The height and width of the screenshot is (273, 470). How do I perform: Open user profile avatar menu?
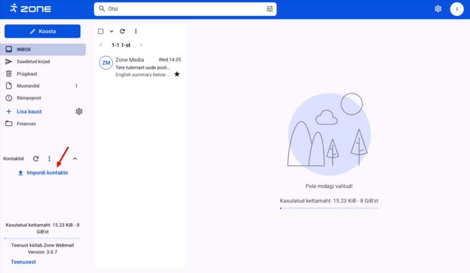tap(457, 9)
